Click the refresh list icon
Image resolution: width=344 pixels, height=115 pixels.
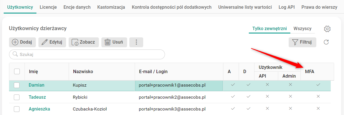click(x=326, y=42)
